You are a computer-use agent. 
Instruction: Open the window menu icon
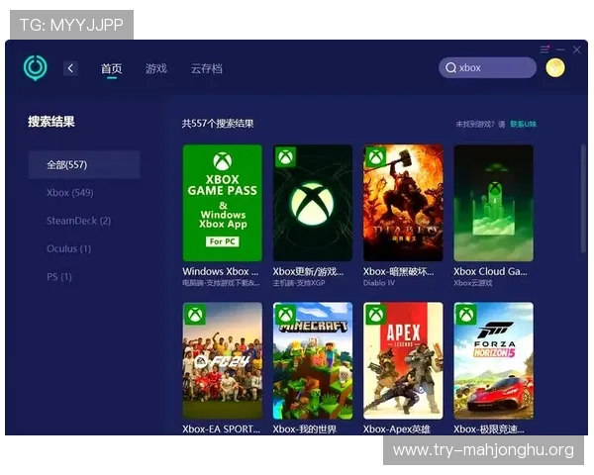pos(544,49)
